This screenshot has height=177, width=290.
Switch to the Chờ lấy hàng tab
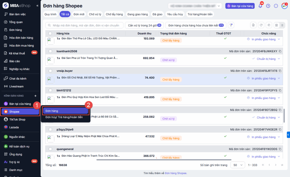pos(114,14)
